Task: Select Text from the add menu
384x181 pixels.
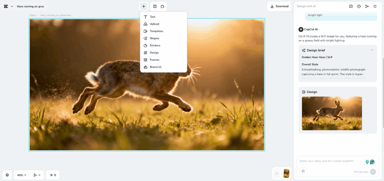Action: 152,17
